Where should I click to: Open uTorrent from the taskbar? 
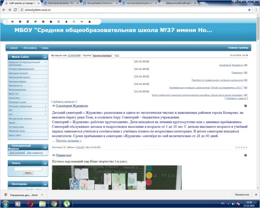point(67,204)
